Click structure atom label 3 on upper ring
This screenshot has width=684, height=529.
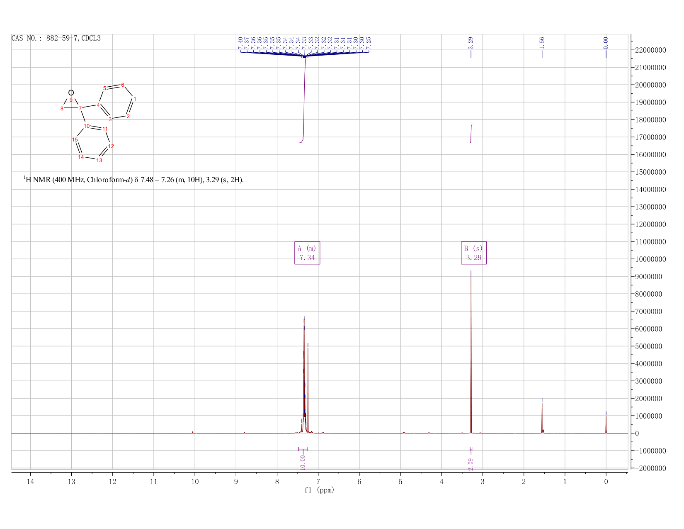tap(110, 119)
